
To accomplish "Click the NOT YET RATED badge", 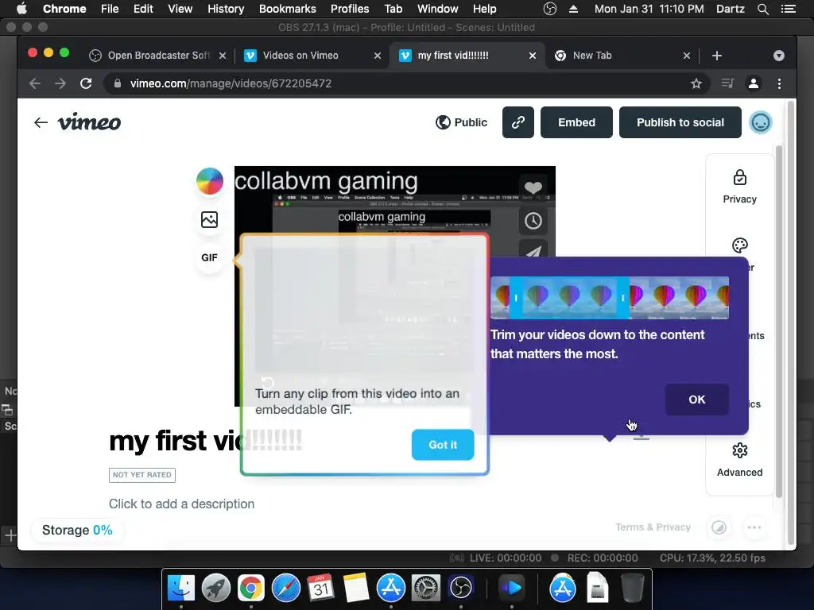I will pos(142,475).
